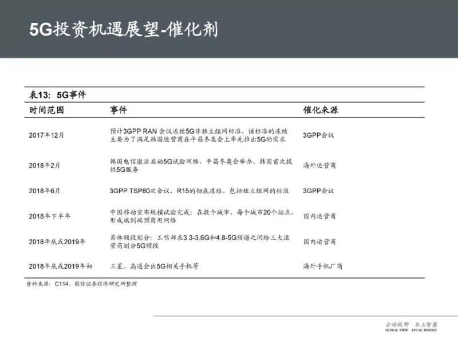This screenshot has height=344, width=458.
Task: Select the "2018年6月" entry
Action: (x=45, y=189)
